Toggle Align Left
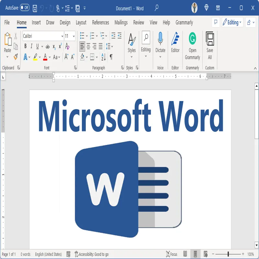Screen dimensions: 259x259 coord(82,46)
